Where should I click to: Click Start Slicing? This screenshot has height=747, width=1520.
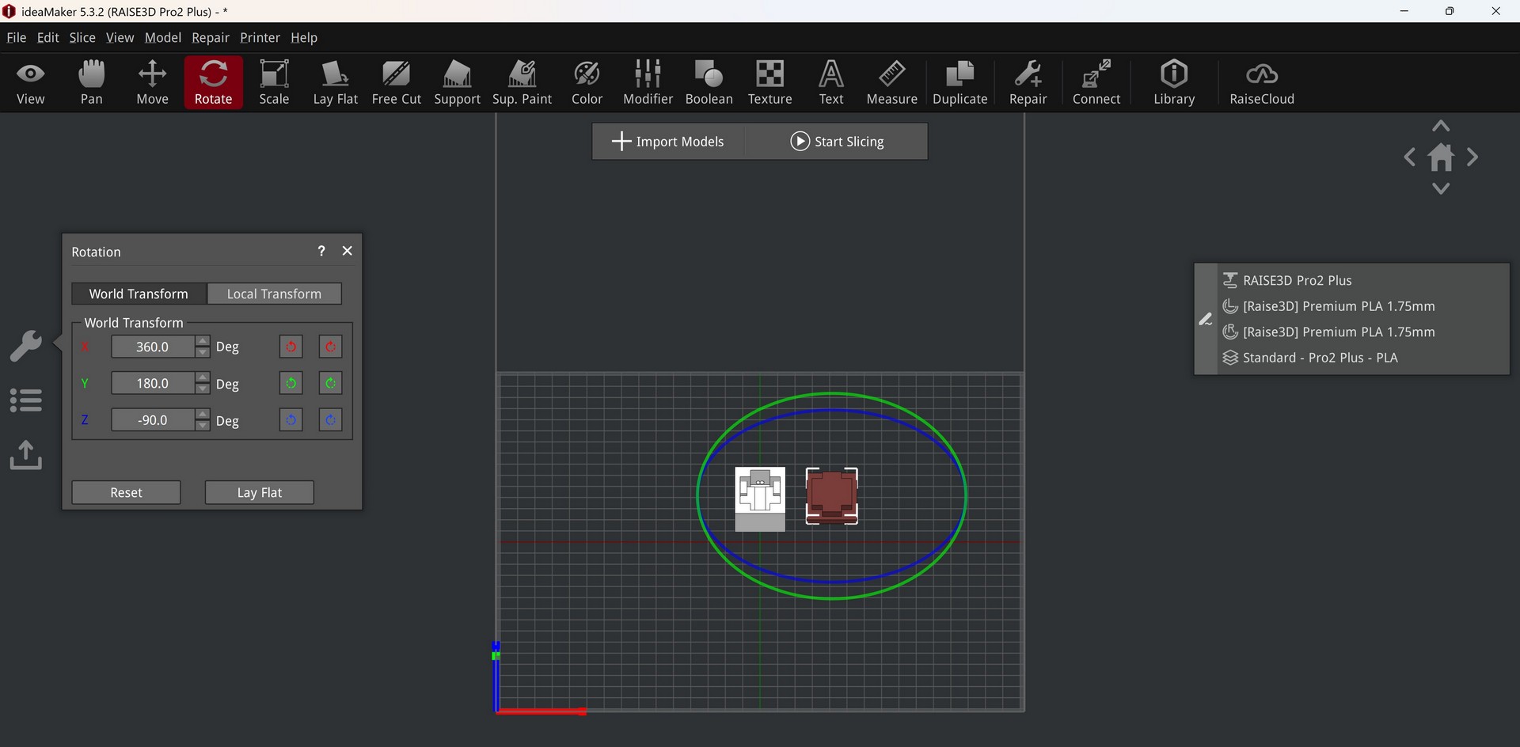tap(837, 142)
